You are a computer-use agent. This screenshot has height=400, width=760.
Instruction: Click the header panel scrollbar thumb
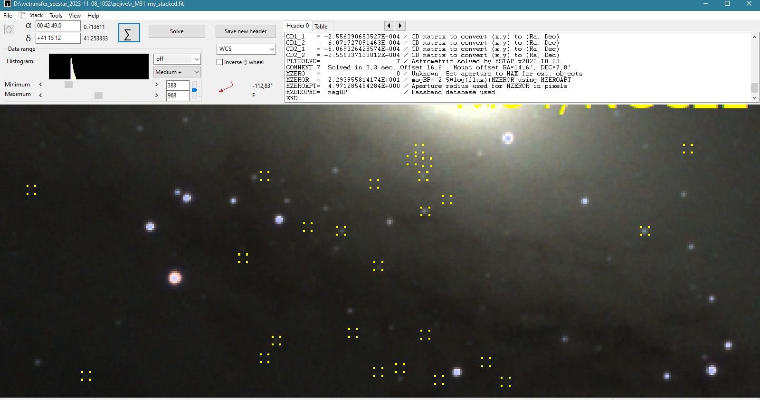[754, 88]
